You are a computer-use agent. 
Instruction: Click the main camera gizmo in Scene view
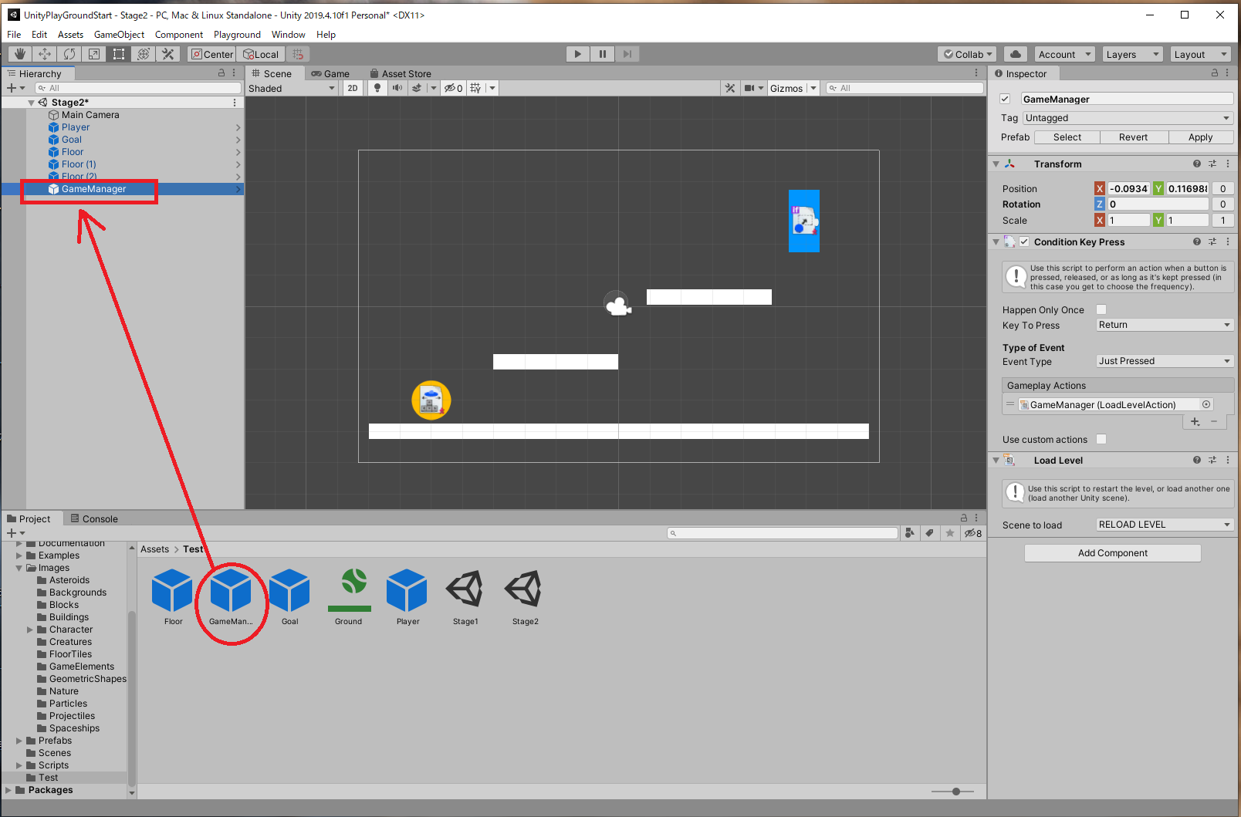tap(617, 306)
